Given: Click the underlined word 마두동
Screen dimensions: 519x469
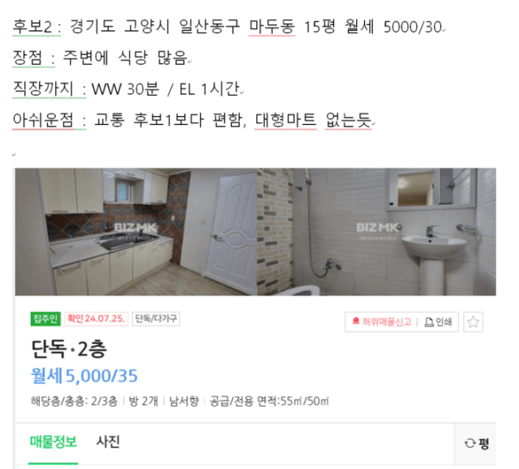Looking at the screenshot, I should click(x=272, y=27).
